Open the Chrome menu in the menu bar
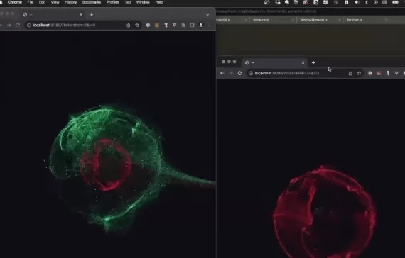Viewport: 405px width, 258px height. pos(15,2)
